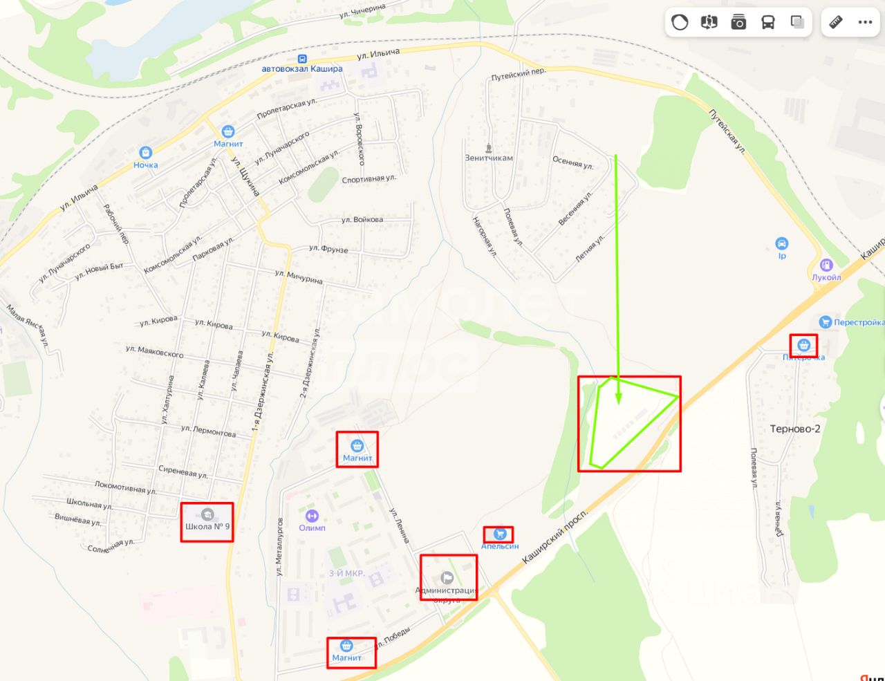The width and height of the screenshot is (885, 681).
Task: Open the map layers selector
Action: pyautogui.click(x=797, y=22)
